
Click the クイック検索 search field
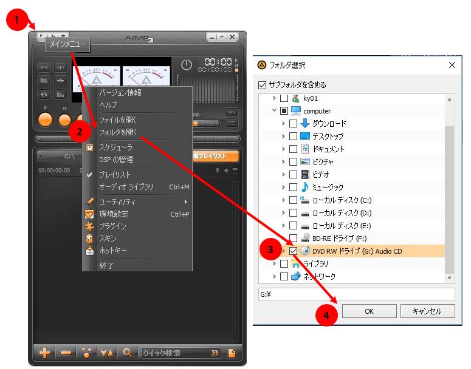176,353
